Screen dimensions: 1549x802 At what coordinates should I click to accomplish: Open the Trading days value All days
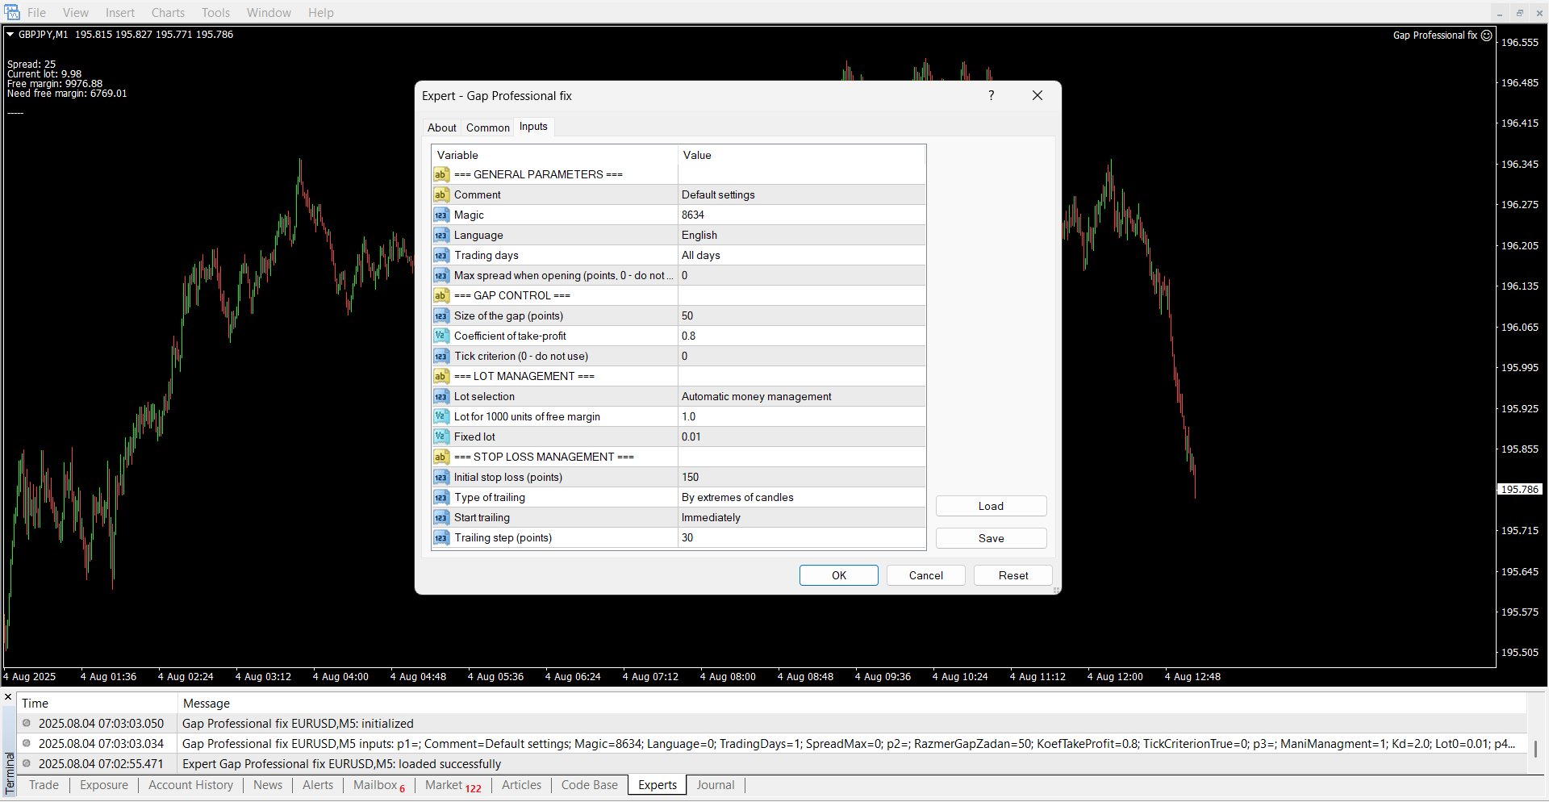pos(801,256)
